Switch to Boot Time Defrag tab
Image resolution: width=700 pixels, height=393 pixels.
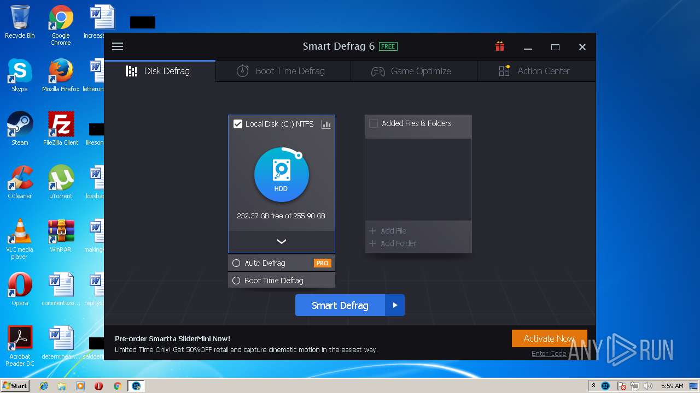coord(283,71)
